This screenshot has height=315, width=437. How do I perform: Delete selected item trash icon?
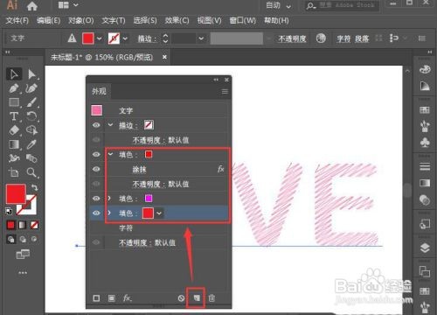point(212,298)
